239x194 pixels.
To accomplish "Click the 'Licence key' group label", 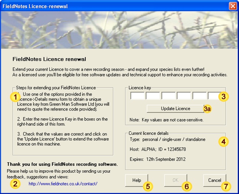I will tap(140, 88).
